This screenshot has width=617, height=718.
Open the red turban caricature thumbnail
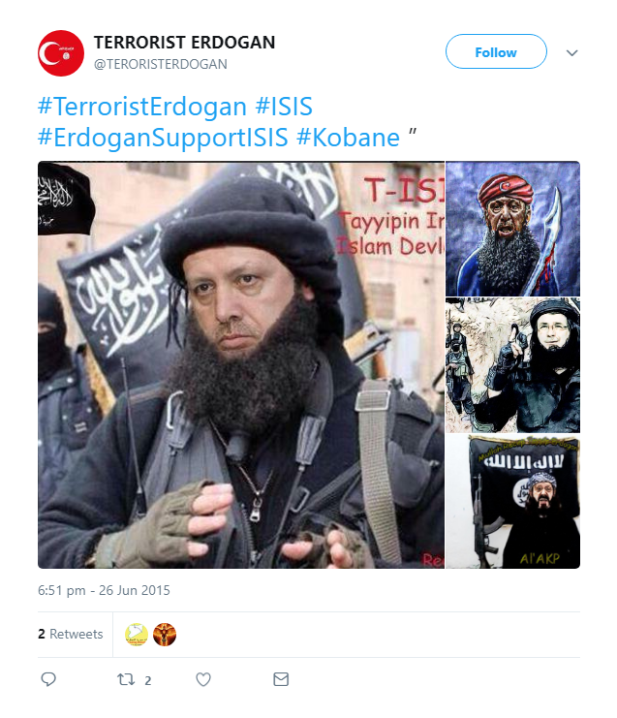click(512, 229)
